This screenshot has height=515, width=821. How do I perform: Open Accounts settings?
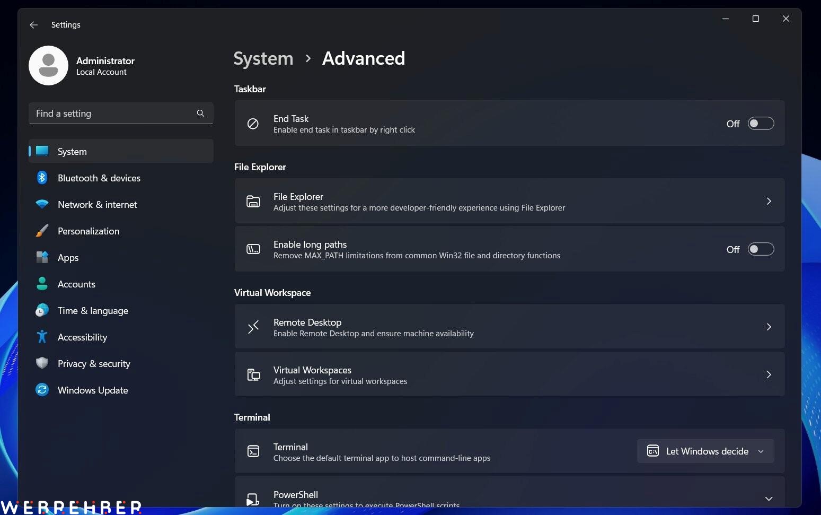(x=121, y=284)
